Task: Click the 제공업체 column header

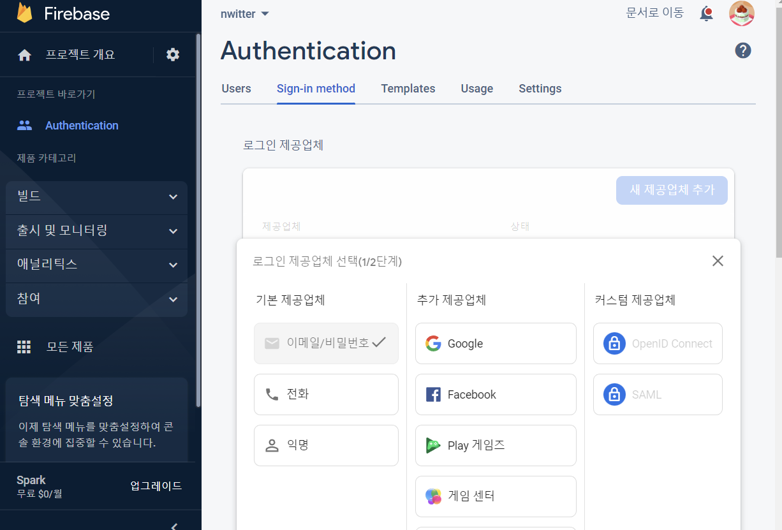Action: (x=281, y=226)
